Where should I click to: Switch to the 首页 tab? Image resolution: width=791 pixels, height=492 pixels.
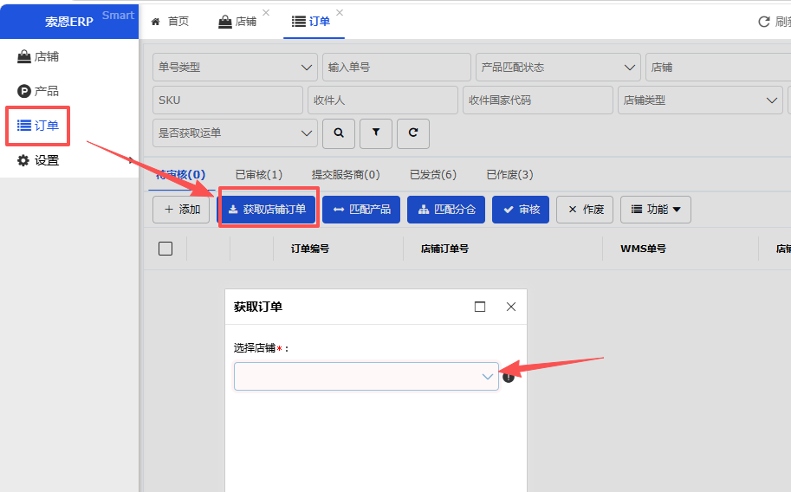click(x=171, y=21)
